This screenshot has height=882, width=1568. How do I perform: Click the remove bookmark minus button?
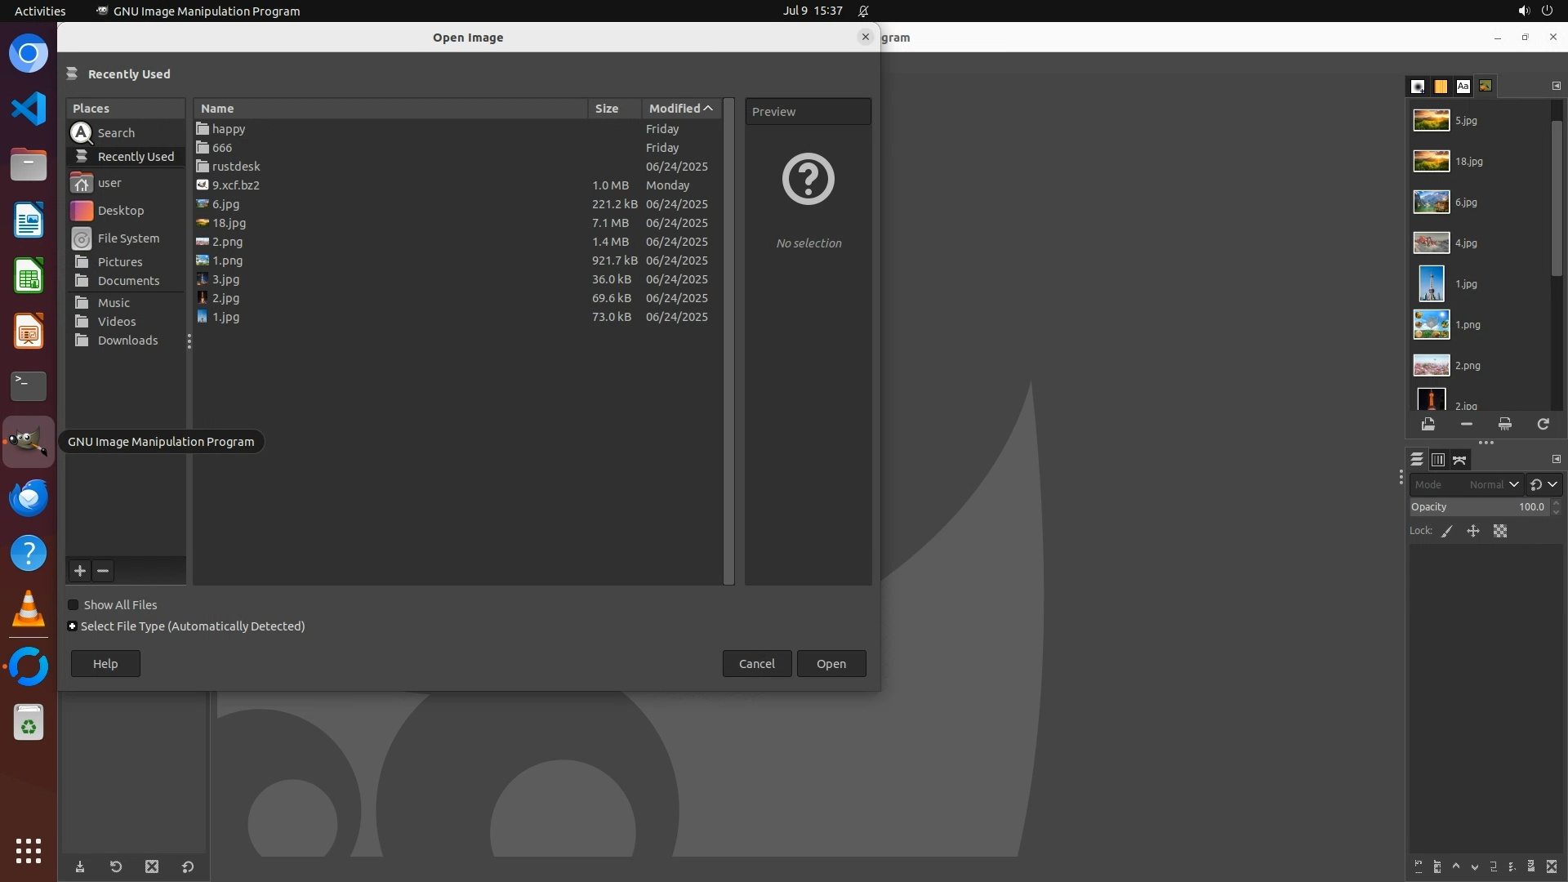(x=103, y=571)
